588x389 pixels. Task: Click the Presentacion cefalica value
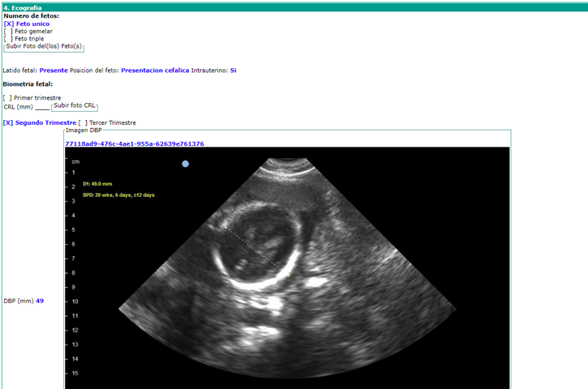(x=154, y=71)
